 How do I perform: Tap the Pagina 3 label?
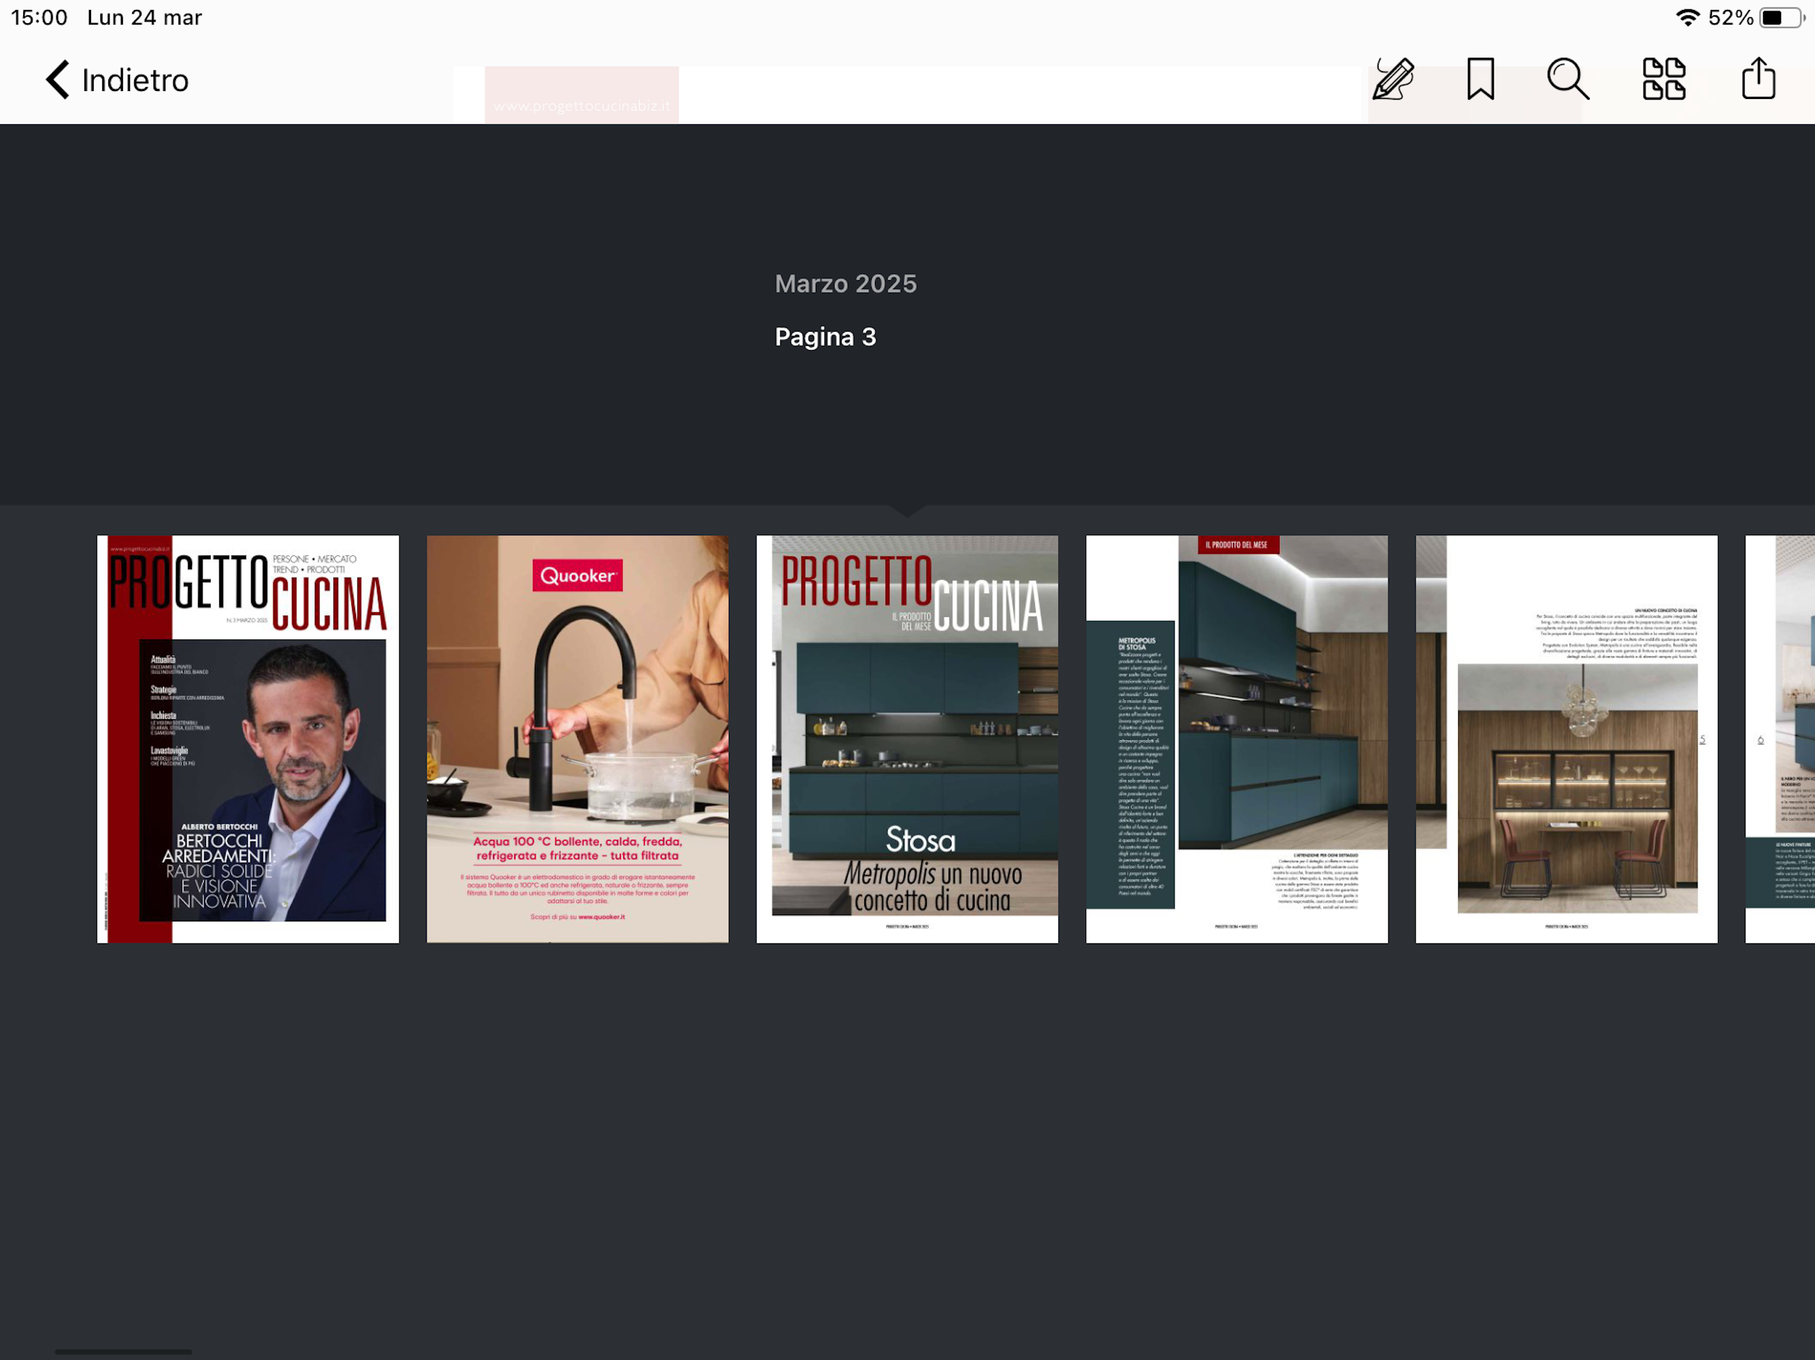pyautogui.click(x=824, y=337)
